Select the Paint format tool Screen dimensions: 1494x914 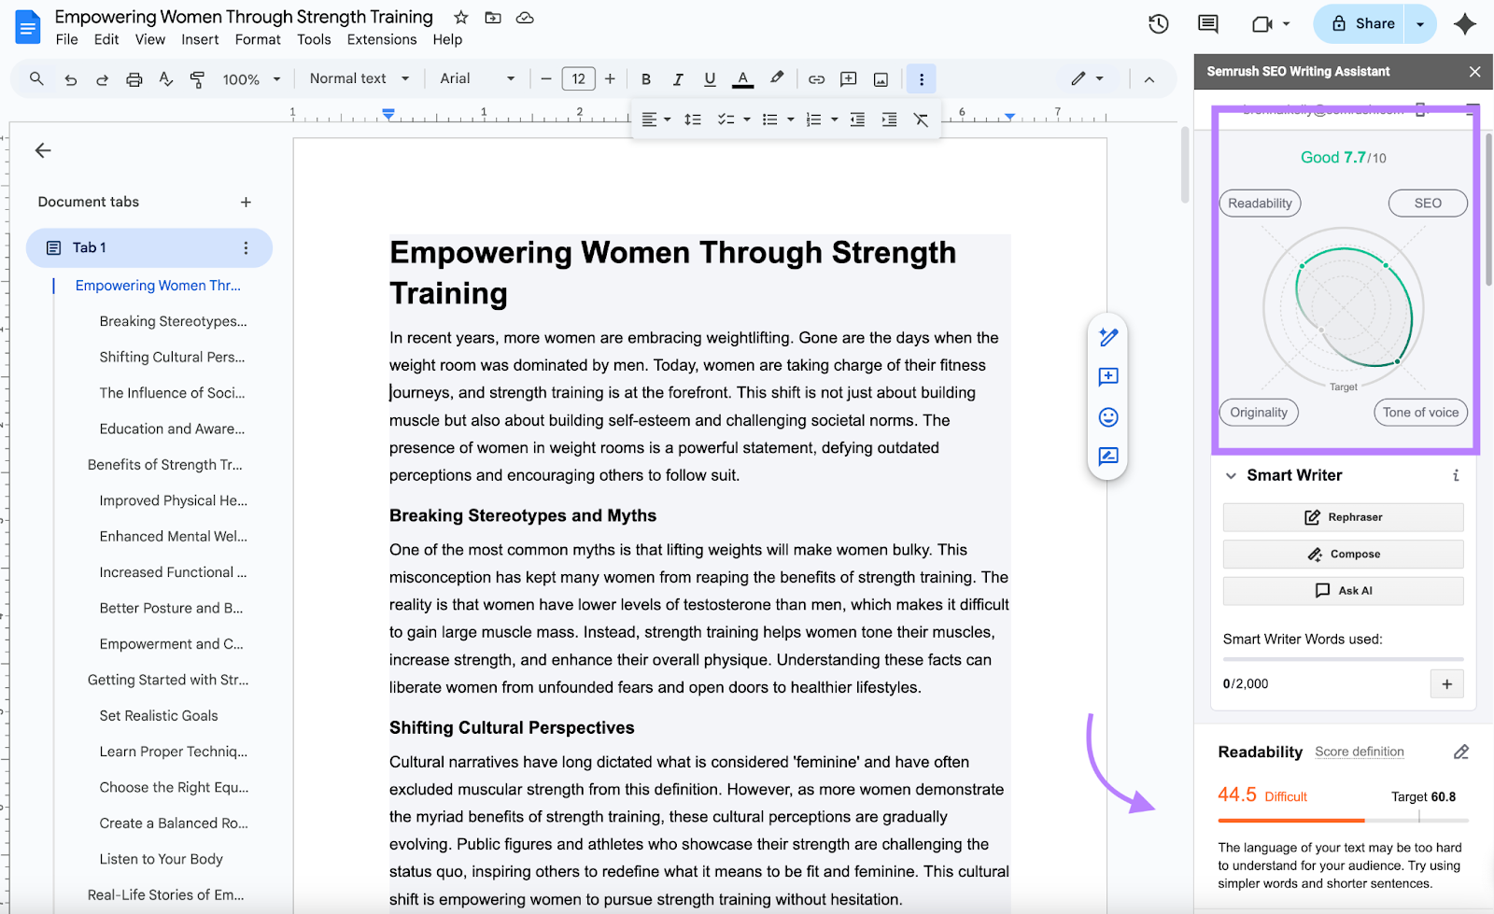(x=197, y=78)
